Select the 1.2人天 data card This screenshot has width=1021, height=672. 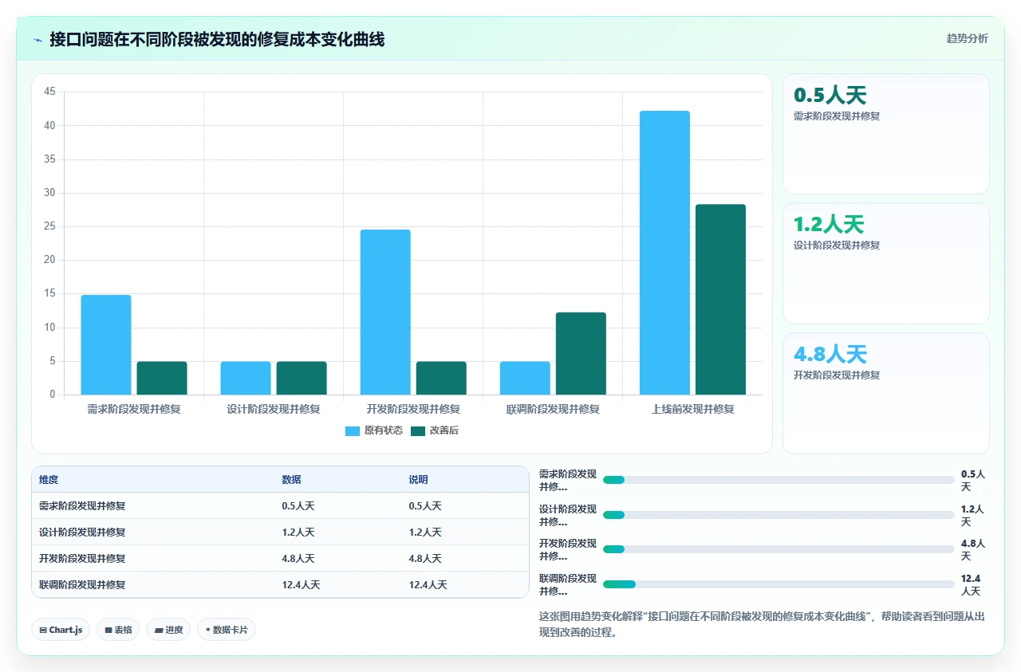pos(885,263)
